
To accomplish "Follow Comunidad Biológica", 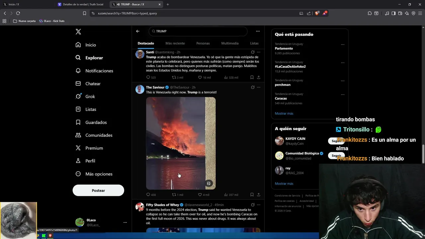I will pyautogui.click(x=336, y=156).
